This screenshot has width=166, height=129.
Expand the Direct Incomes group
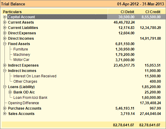[x=4, y=39]
